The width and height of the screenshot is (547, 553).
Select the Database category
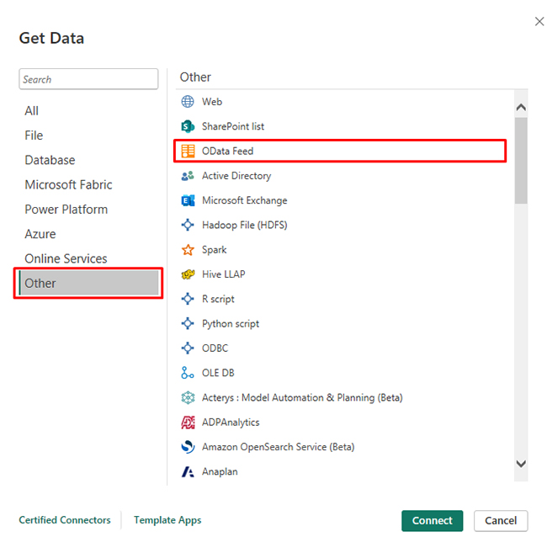[50, 160]
